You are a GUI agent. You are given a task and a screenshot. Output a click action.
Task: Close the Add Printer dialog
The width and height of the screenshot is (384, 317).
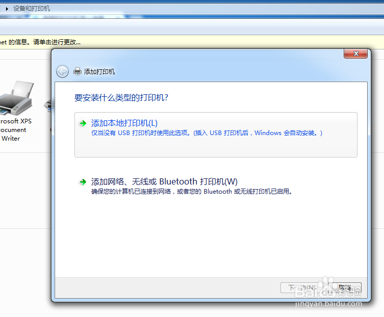point(355,54)
